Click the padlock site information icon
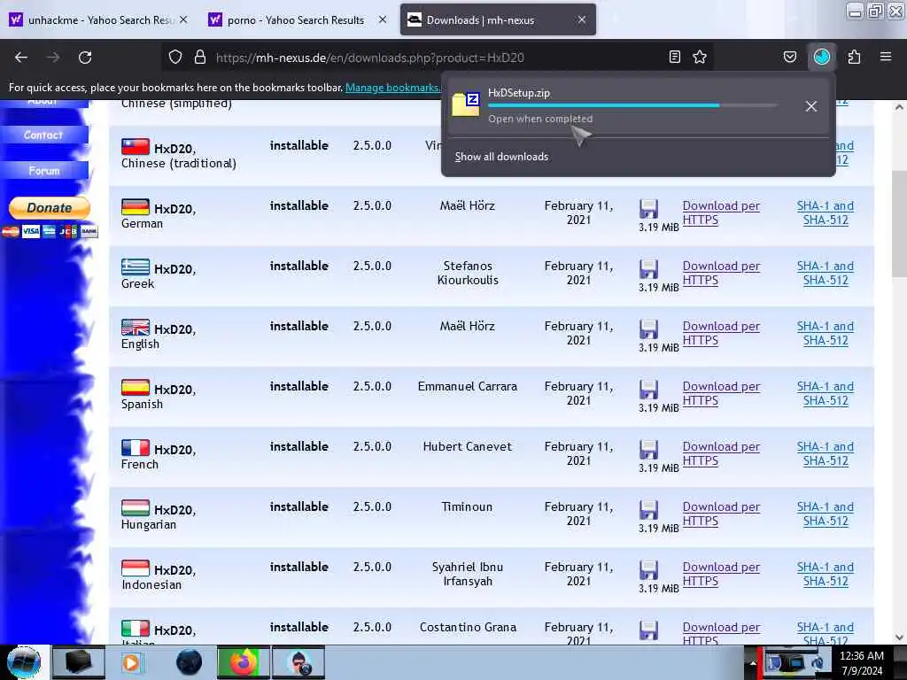This screenshot has height=680, width=907. point(200,57)
